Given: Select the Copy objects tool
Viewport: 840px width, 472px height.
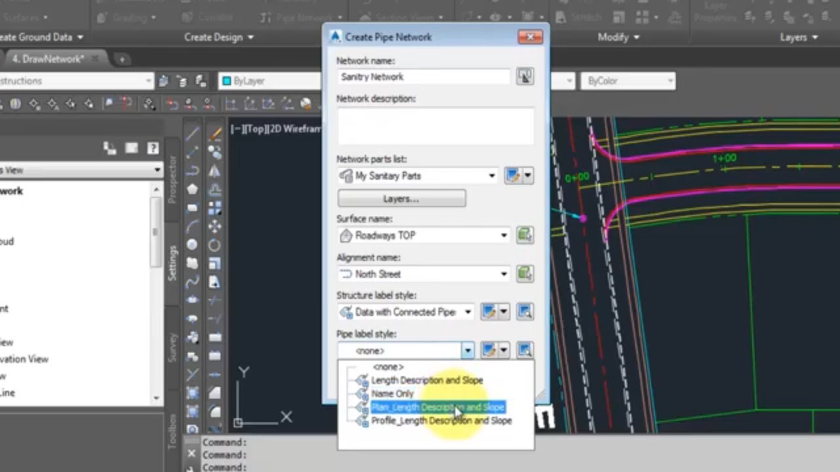Looking at the screenshot, I should click(215, 153).
